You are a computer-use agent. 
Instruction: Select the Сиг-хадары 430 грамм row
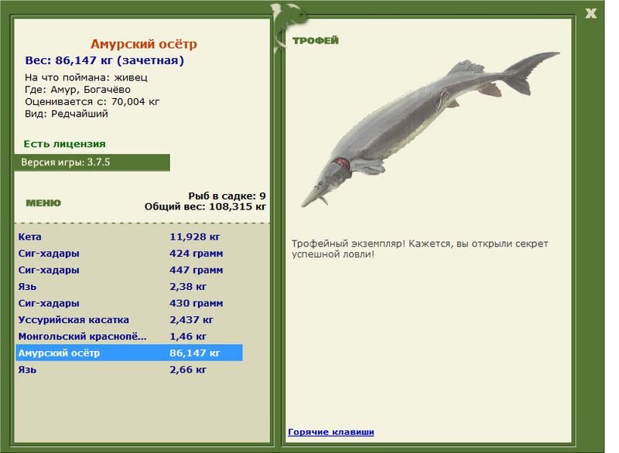click(x=129, y=303)
